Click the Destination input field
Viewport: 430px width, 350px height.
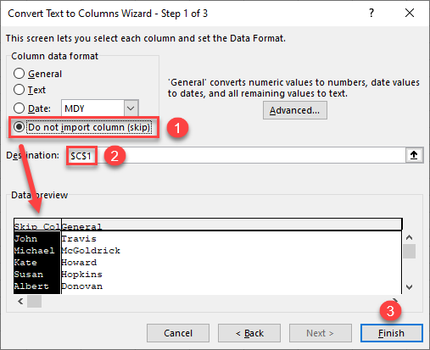[237, 155]
